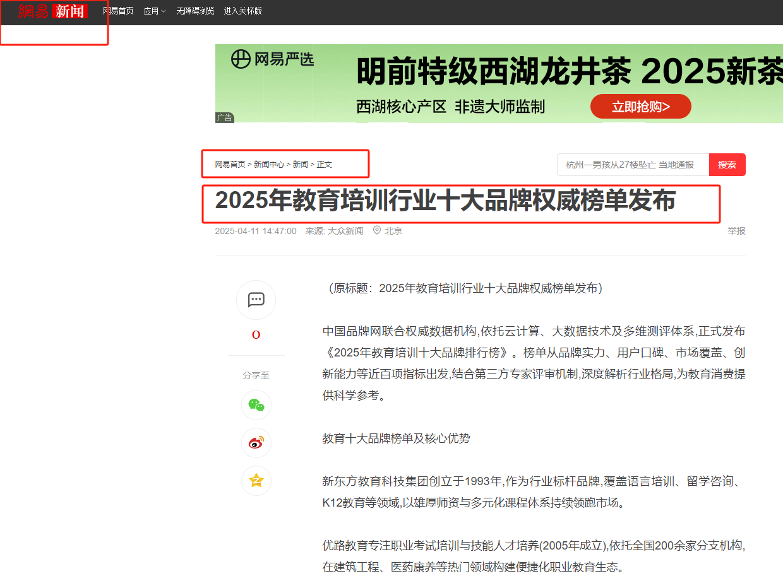
Task: Share article via WeChat icon
Action: pyautogui.click(x=256, y=405)
